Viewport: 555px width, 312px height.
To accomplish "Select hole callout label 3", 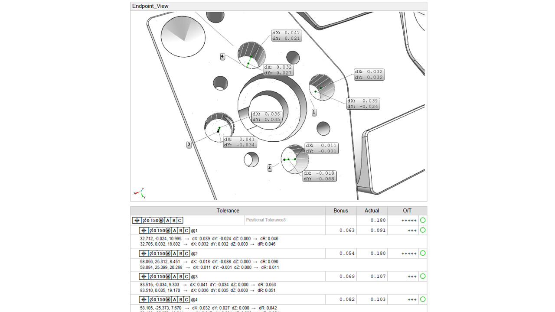I will [x=189, y=144].
